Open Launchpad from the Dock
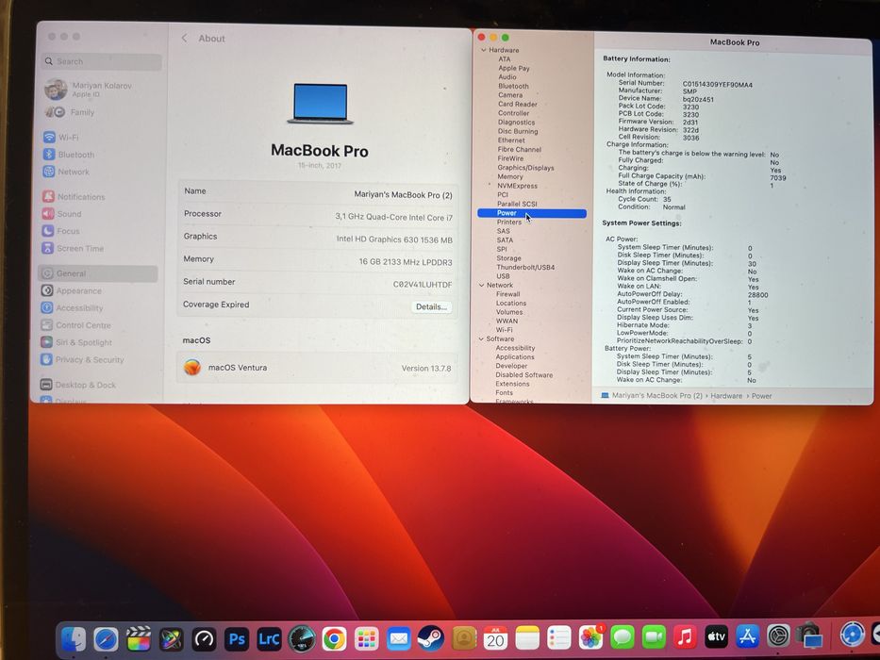This screenshot has height=660, width=880. (x=367, y=638)
